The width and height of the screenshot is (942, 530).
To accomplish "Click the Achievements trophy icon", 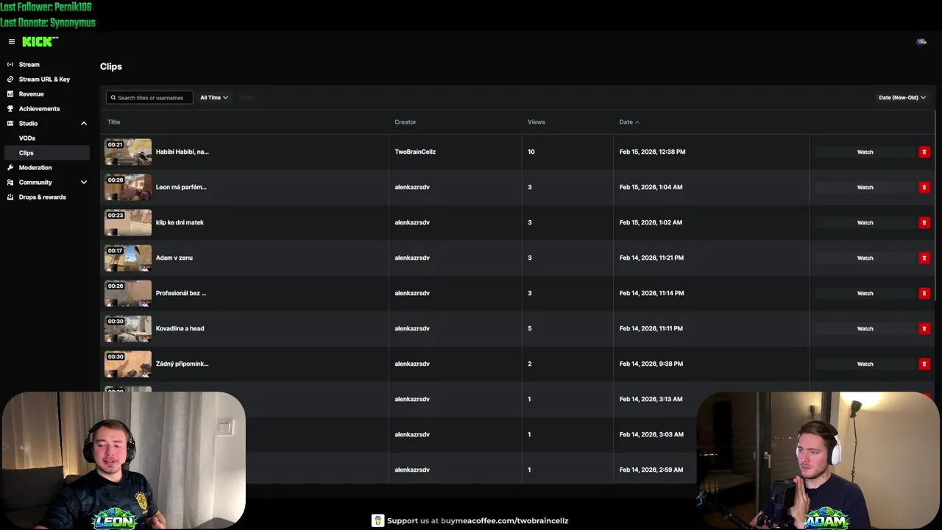I will coord(10,109).
